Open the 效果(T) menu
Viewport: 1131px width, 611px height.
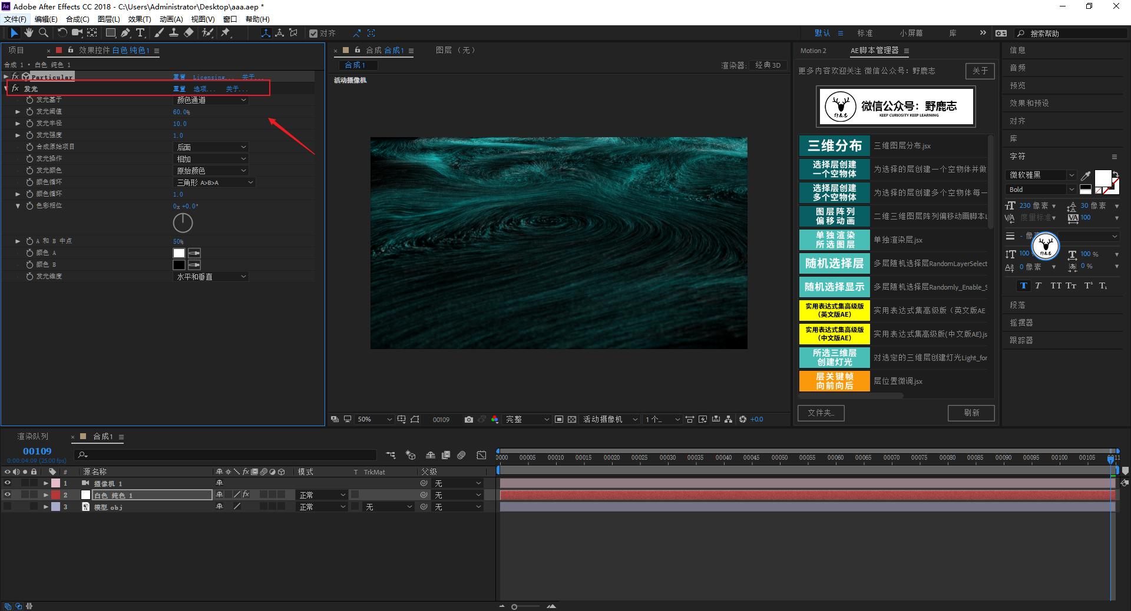(140, 19)
